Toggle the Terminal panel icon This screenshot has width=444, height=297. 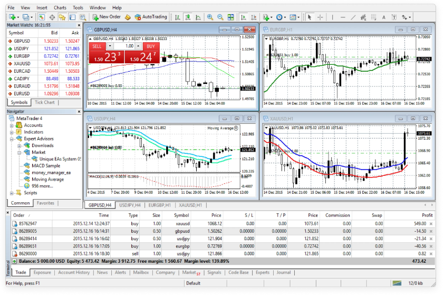pos(72,17)
